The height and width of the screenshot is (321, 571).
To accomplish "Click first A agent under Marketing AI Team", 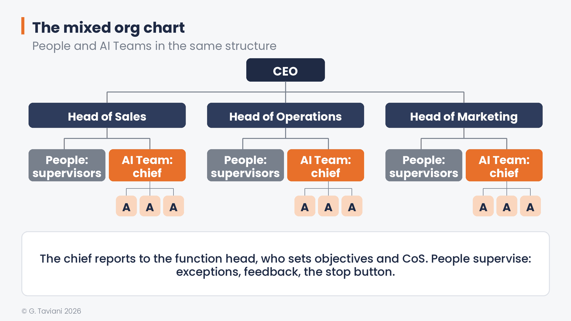I will [x=483, y=206].
